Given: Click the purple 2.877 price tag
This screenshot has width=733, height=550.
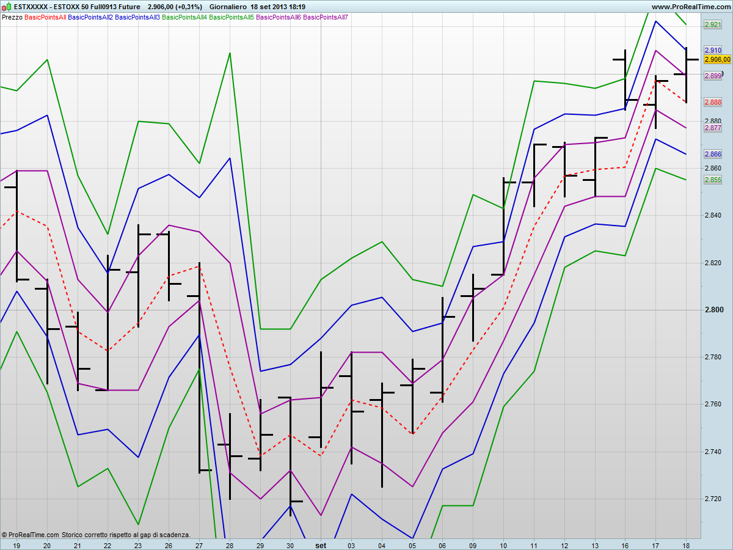Looking at the screenshot, I should pos(713,128).
